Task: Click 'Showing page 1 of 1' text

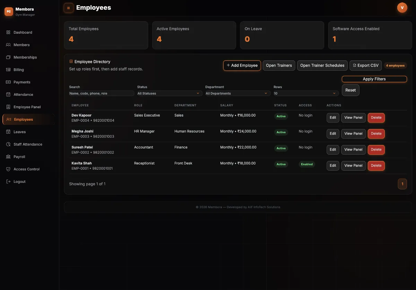Action: tap(87, 184)
